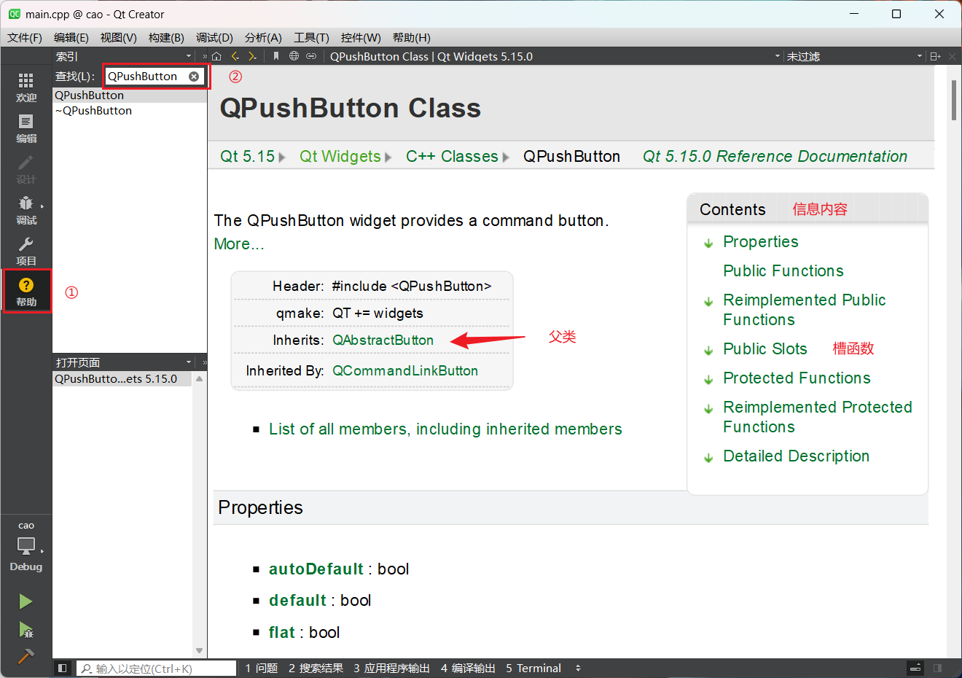This screenshot has height=678, width=962.
Task: Open the 设计 Design mode
Action: click(x=26, y=169)
